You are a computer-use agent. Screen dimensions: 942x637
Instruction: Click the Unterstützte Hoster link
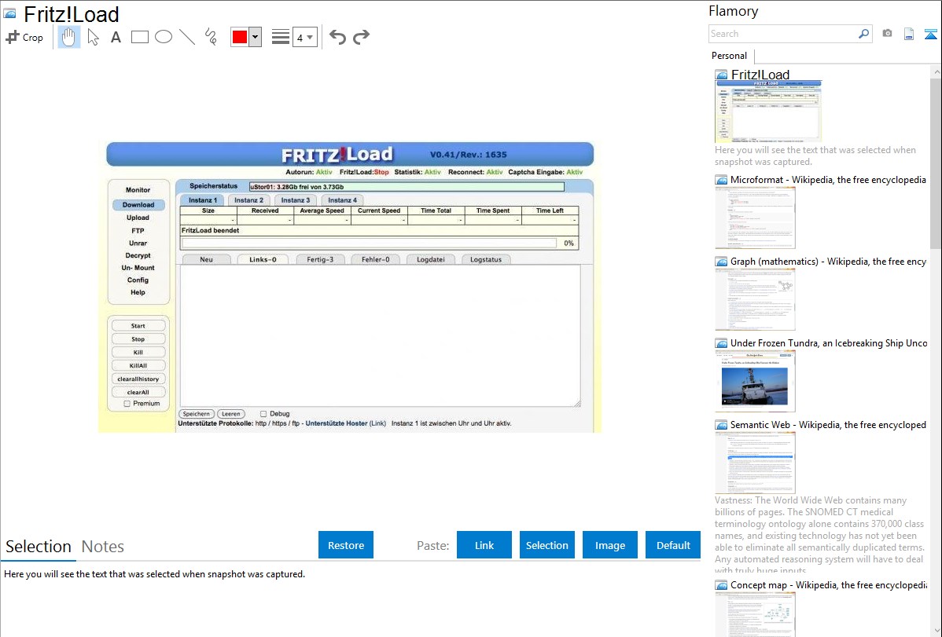pos(337,423)
